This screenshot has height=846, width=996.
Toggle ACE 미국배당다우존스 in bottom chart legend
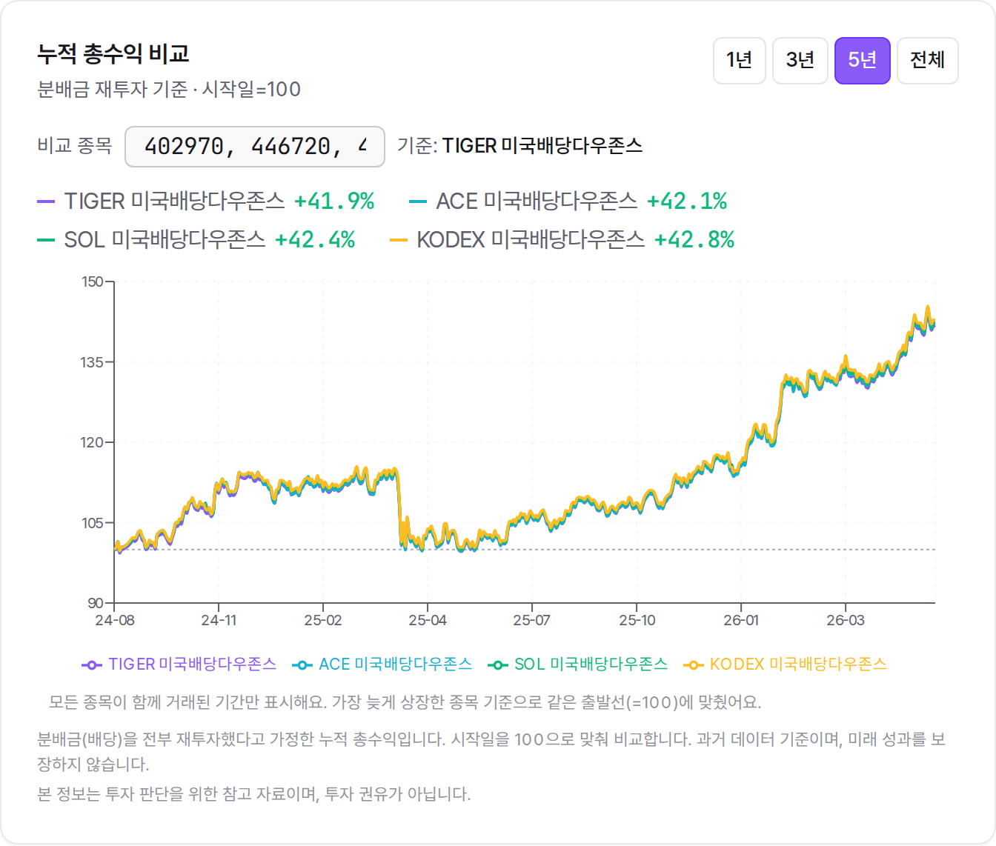(x=382, y=665)
